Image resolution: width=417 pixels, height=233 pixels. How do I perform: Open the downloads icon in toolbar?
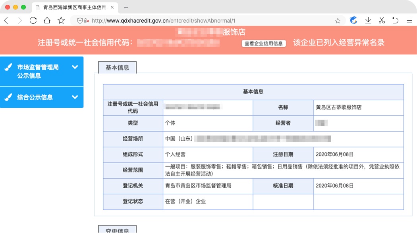[x=368, y=21]
